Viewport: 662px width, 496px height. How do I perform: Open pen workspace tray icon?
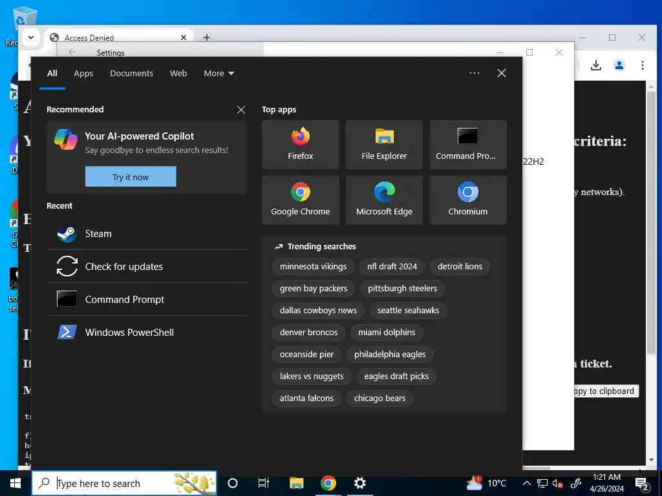pos(576,483)
